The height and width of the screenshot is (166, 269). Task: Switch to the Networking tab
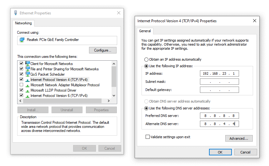[23, 23]
